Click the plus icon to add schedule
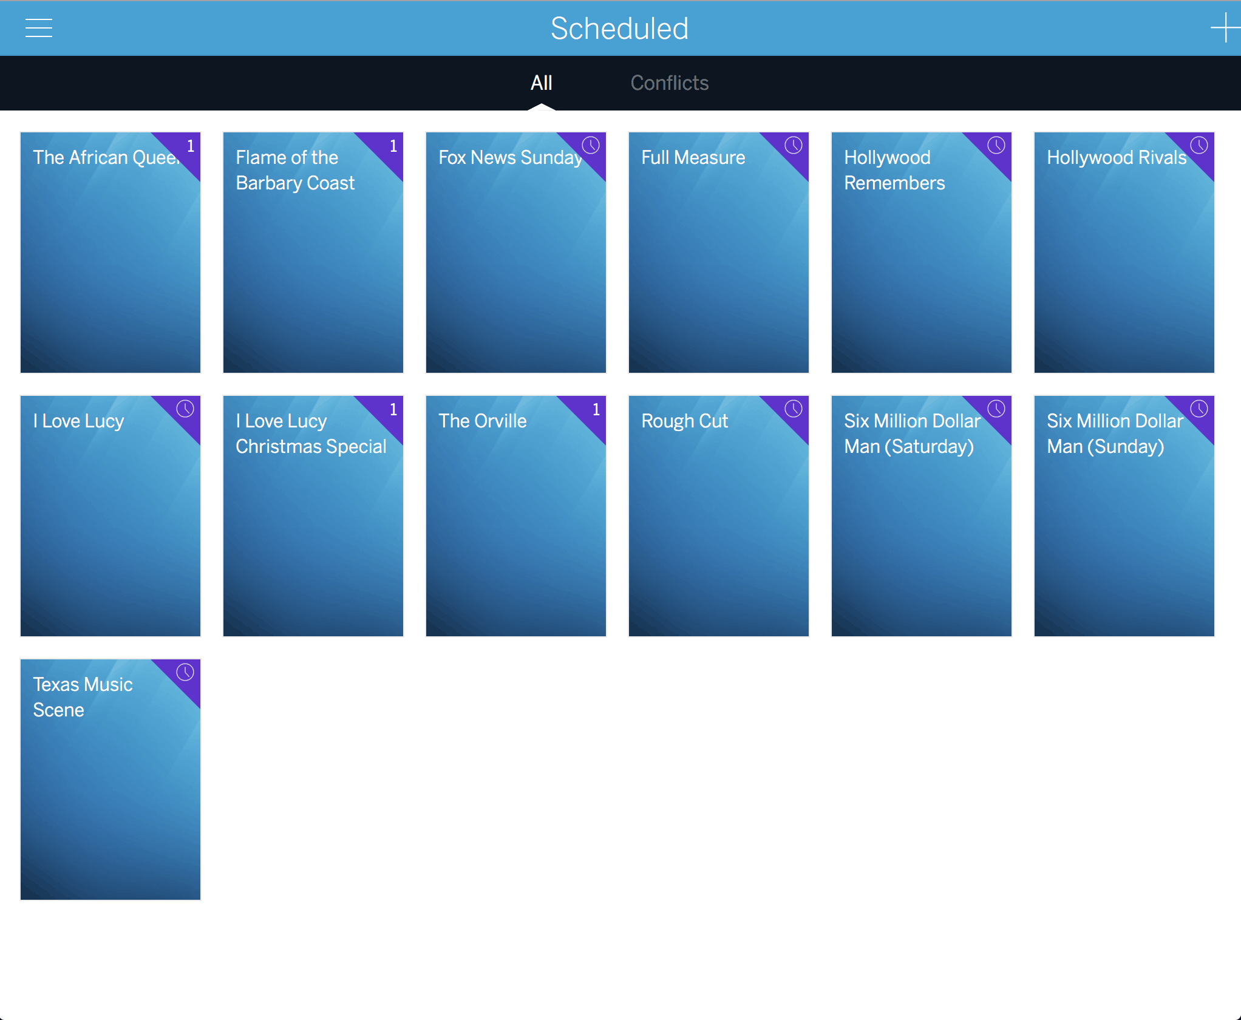The height and width of the screenshot is (1020, 1241). point(1225,28)
